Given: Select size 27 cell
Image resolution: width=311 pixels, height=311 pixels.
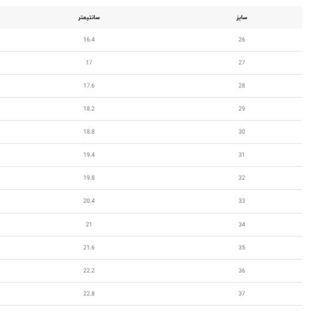Looking at the screenshot, I should click(x=242, y=63).
